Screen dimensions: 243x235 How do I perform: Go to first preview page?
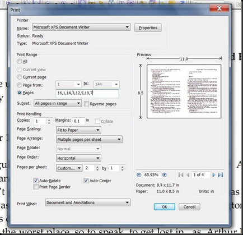click(x=181, y=175)
